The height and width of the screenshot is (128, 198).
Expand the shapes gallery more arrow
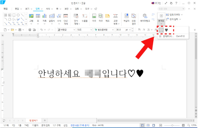[26, 24]
